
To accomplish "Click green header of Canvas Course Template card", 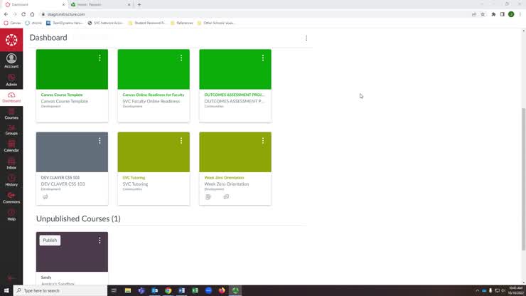I will pos(72,69).
